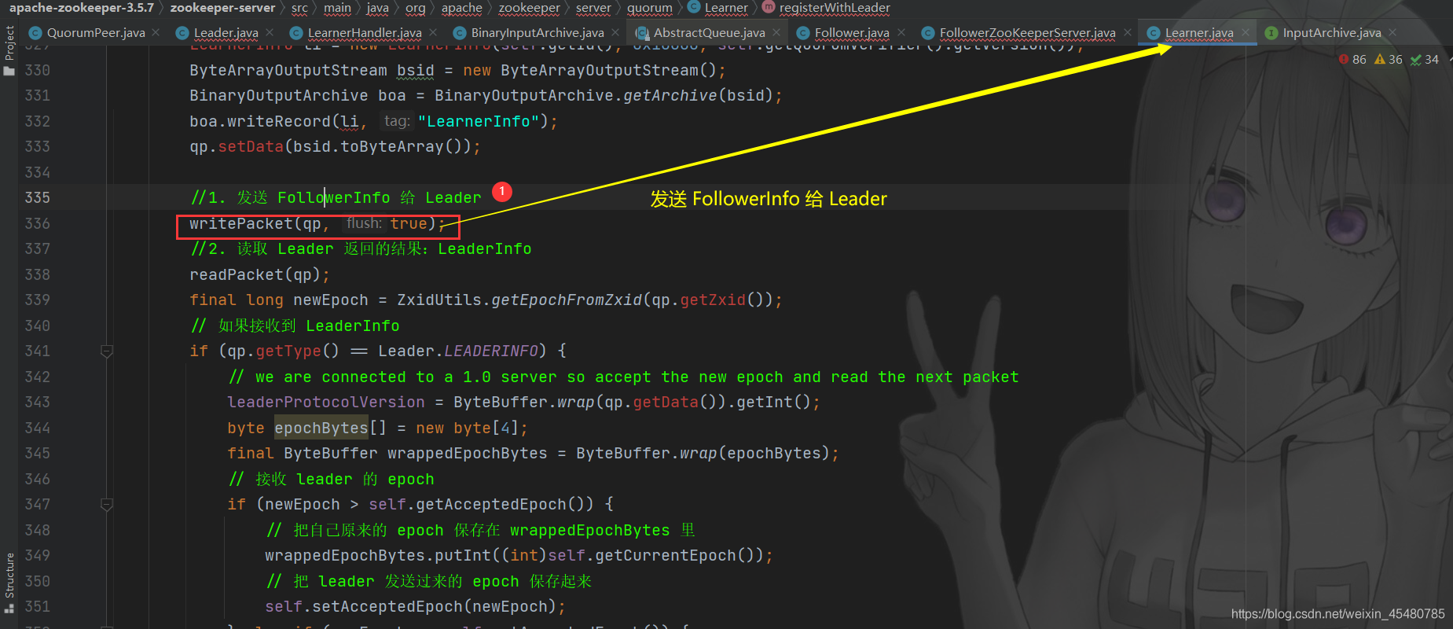The height and width of the screenshot is (629, 1453).
Task: Open the Project tool window folder icon
Action: click(9, 71)
